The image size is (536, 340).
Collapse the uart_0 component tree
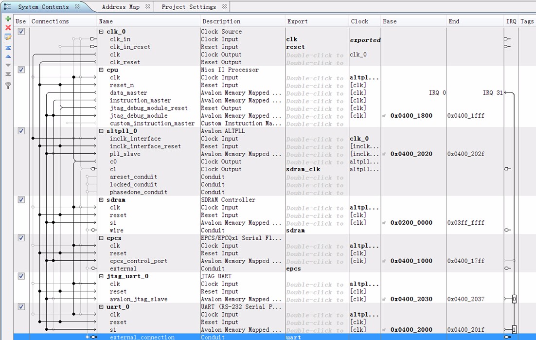pos(101,306)
